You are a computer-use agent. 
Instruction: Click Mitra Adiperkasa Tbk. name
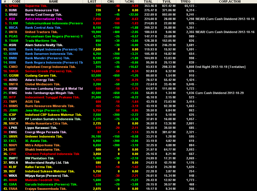click(x=43, y=145)
